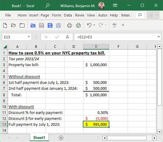Click the Open folder icon
Viewport: 163px width, 142px height.
[x=13, y=25]
